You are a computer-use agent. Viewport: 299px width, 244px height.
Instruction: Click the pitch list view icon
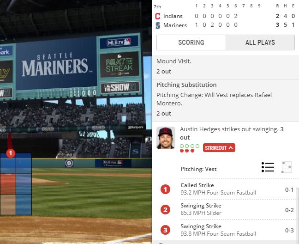click(268, 167)
